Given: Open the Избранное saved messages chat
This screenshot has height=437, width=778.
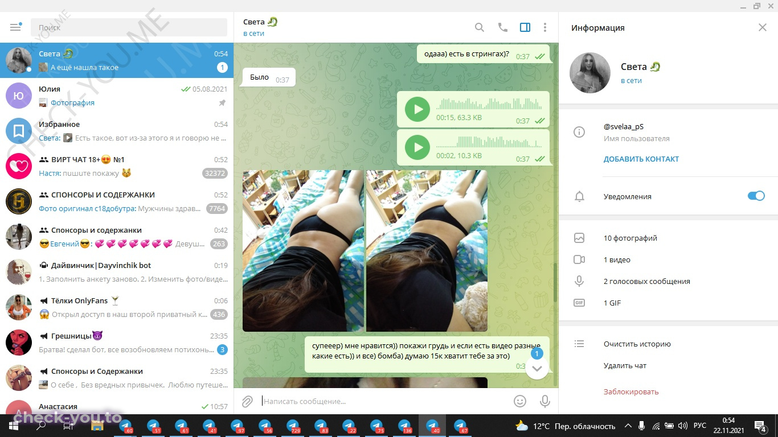Looking at the screenshot, I should [117, 131].
